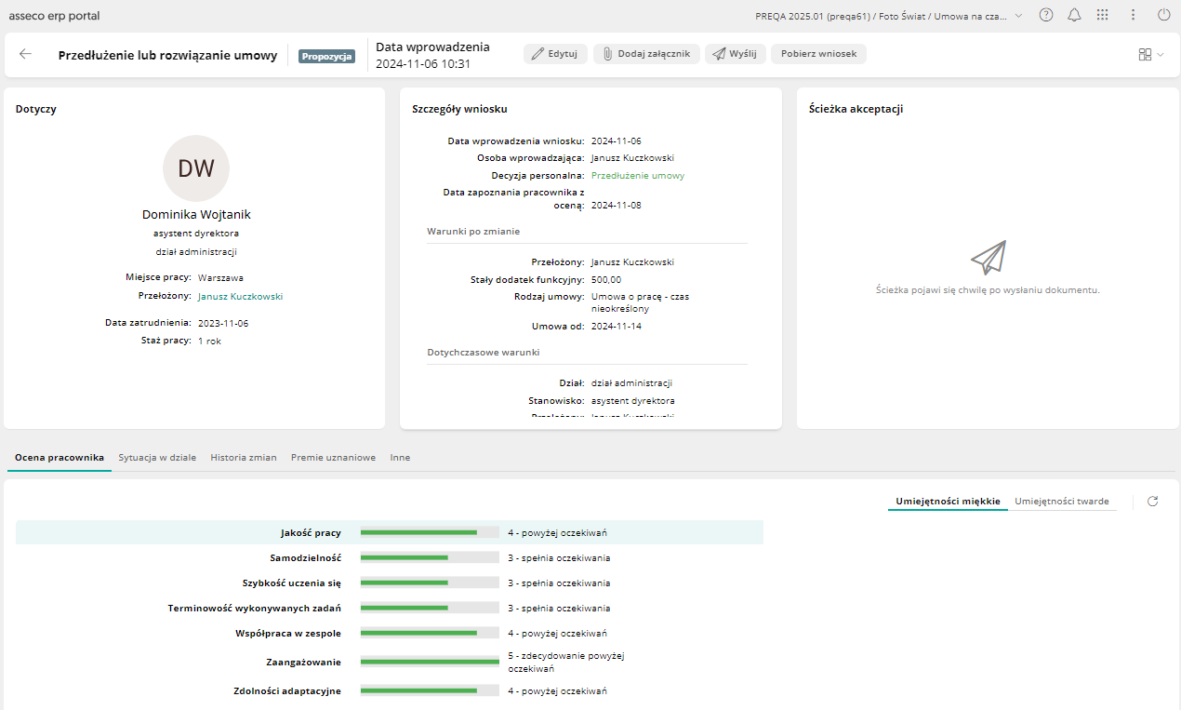
Task: Open the layout tiles view switcher
Action: click(1145, 55)
